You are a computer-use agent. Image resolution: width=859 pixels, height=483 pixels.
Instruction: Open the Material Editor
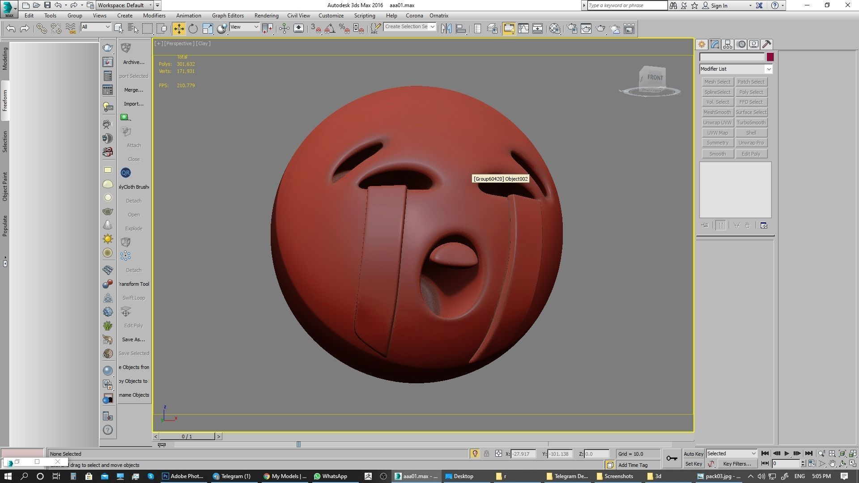[x=555, y=29]
